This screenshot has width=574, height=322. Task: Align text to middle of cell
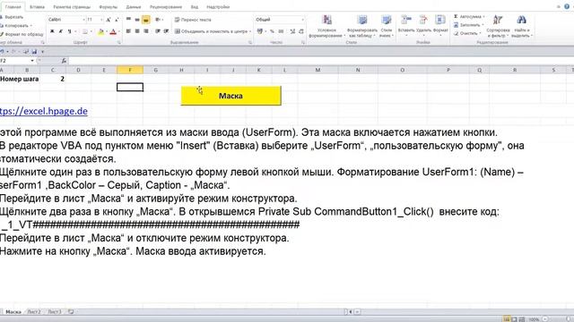pos(137,20)
